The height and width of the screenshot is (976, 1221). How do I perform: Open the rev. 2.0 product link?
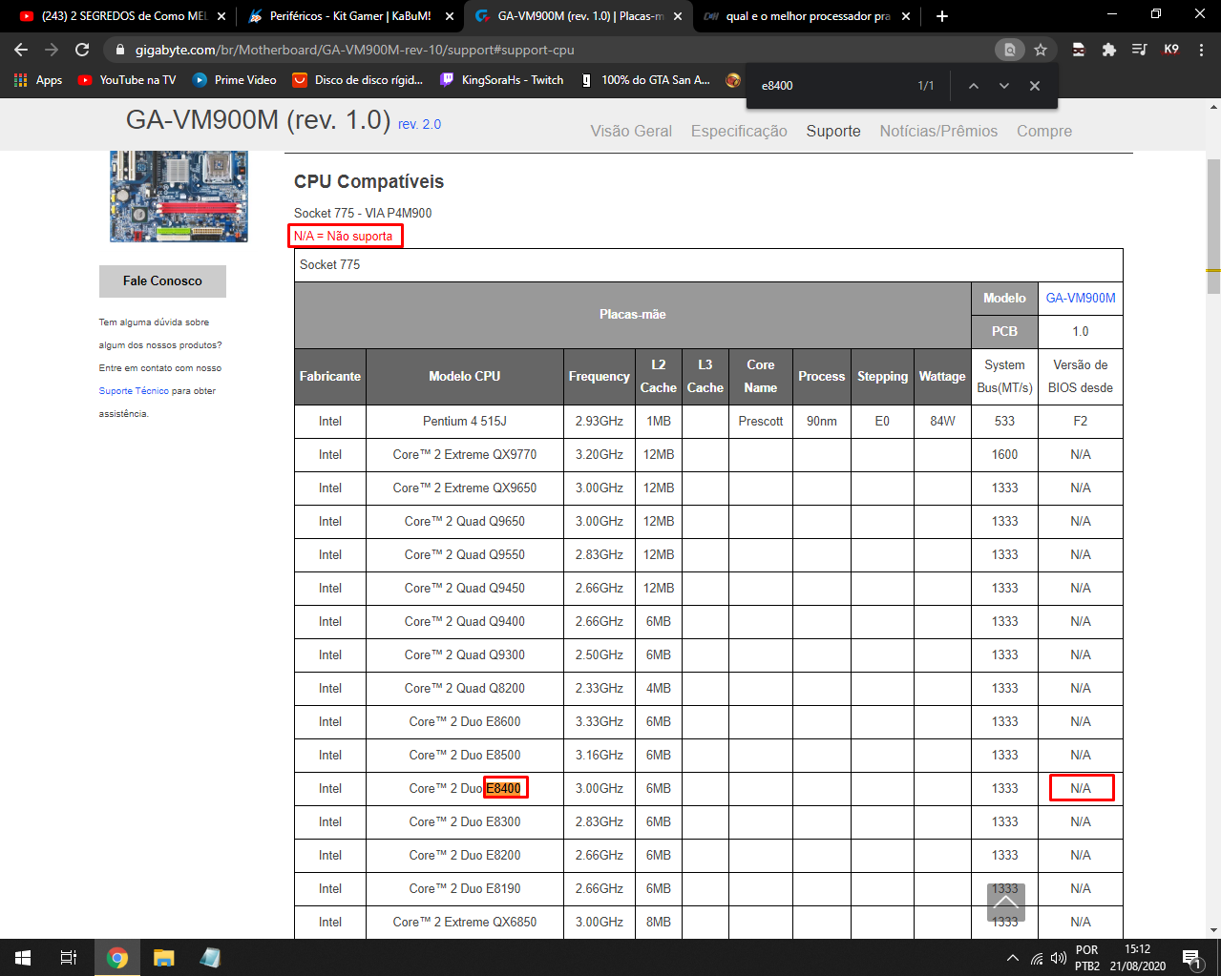point(419,124)
